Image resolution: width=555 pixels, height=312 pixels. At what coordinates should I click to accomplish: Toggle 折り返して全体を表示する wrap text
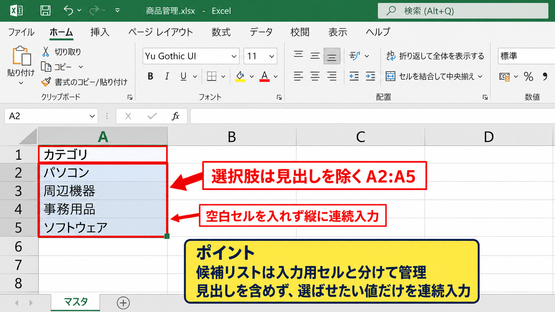[435, 56]
